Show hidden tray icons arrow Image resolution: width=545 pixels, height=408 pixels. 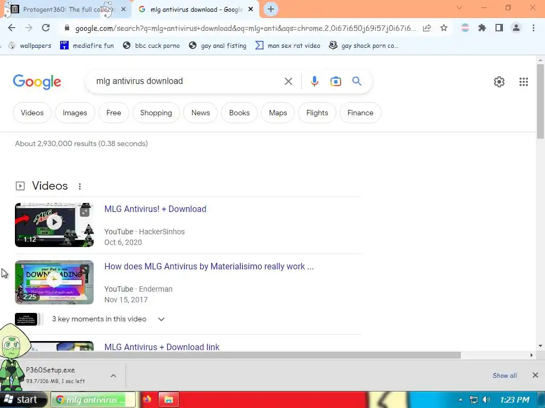coord(460,399)
